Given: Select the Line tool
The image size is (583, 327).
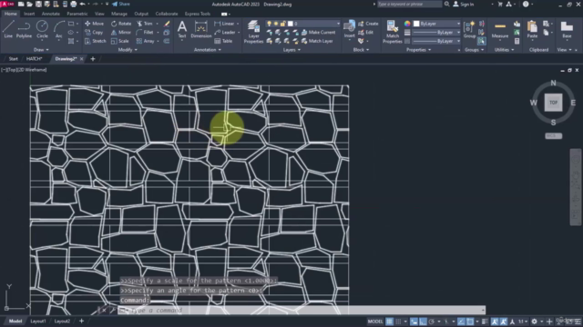Looking at the screenshot, I should [x=8, y=29].
